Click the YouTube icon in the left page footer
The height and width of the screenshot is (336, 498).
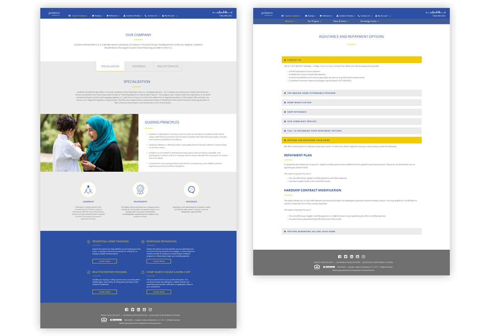coord(144,309)
